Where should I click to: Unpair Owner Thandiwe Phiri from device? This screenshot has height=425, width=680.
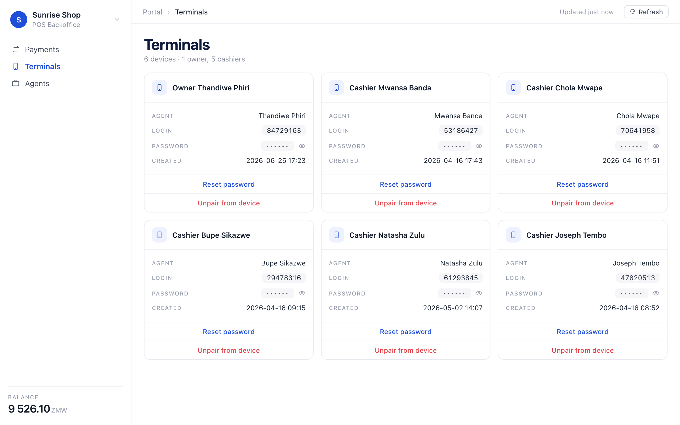point(229,203)
